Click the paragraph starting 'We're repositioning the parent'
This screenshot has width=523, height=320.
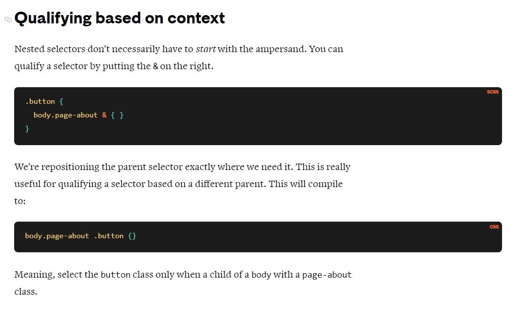[182, 184]
